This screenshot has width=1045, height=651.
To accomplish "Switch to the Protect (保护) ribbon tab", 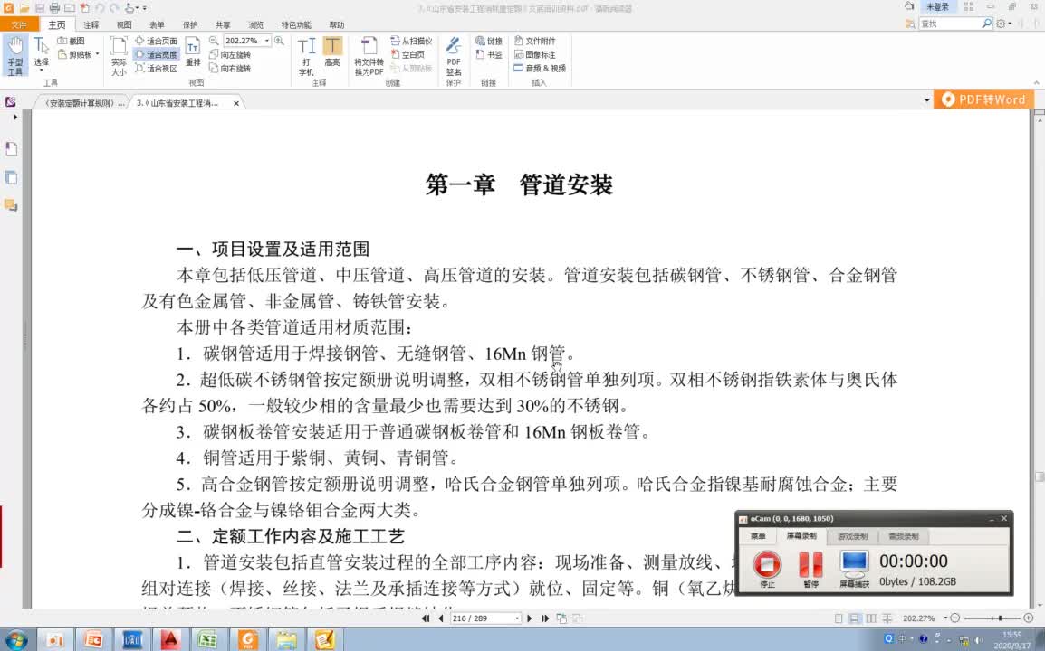I will click(190, 24).
